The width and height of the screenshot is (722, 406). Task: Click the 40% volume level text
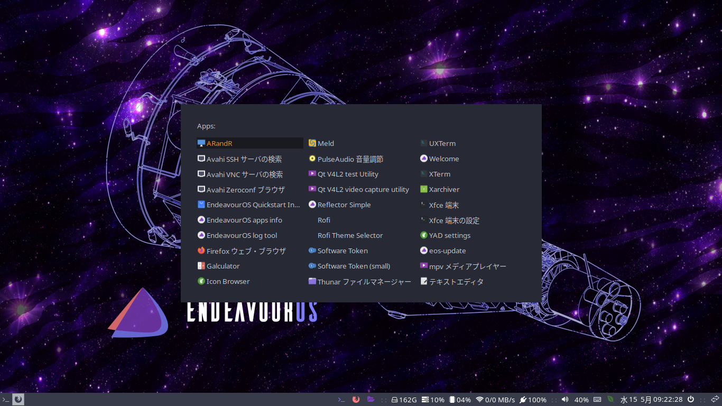581,400
